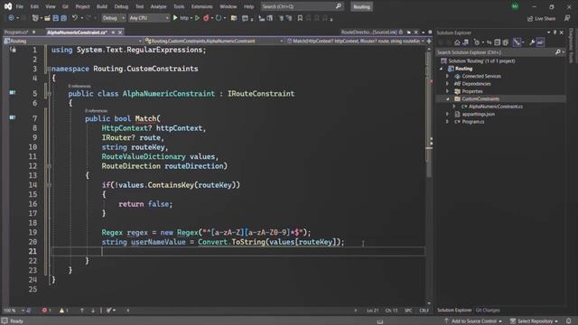Open the Extensions menu
Image resolution: width=578 pixels, height=325 pixels.
pyautogui.click(x=201, y=6)
